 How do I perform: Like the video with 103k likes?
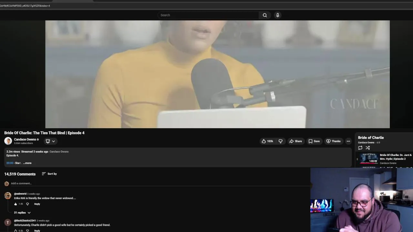267,141
